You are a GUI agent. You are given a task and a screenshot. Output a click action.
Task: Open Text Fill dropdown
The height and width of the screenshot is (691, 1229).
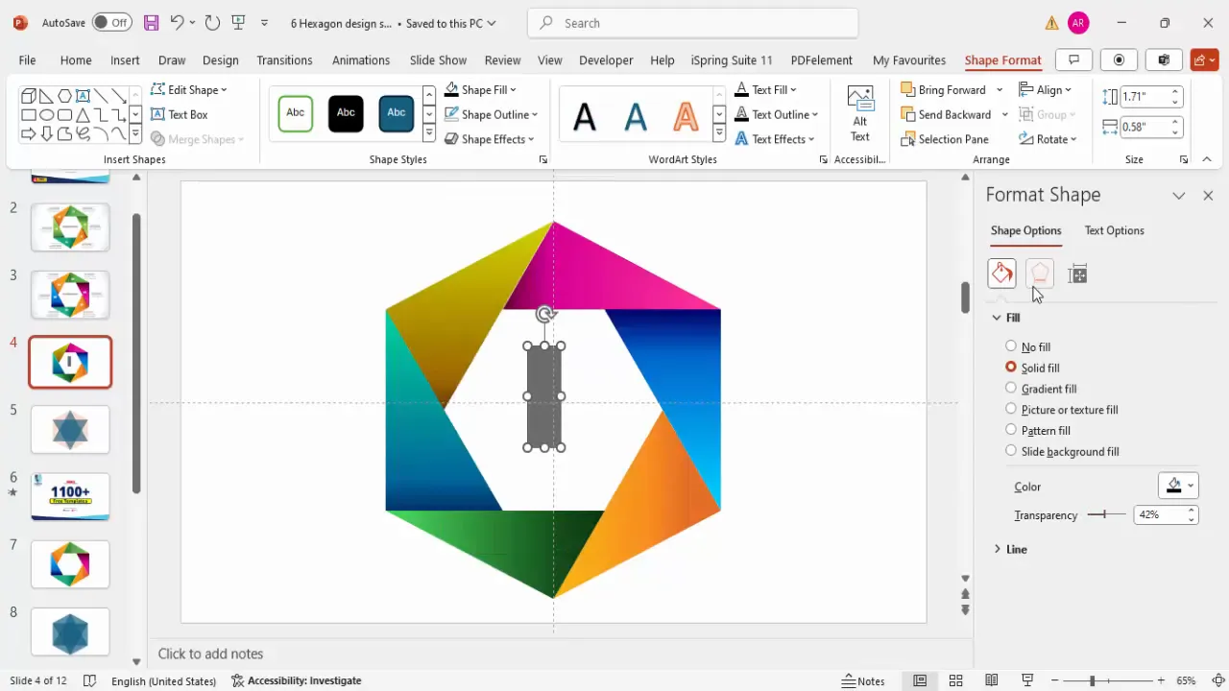coord(765,89)
